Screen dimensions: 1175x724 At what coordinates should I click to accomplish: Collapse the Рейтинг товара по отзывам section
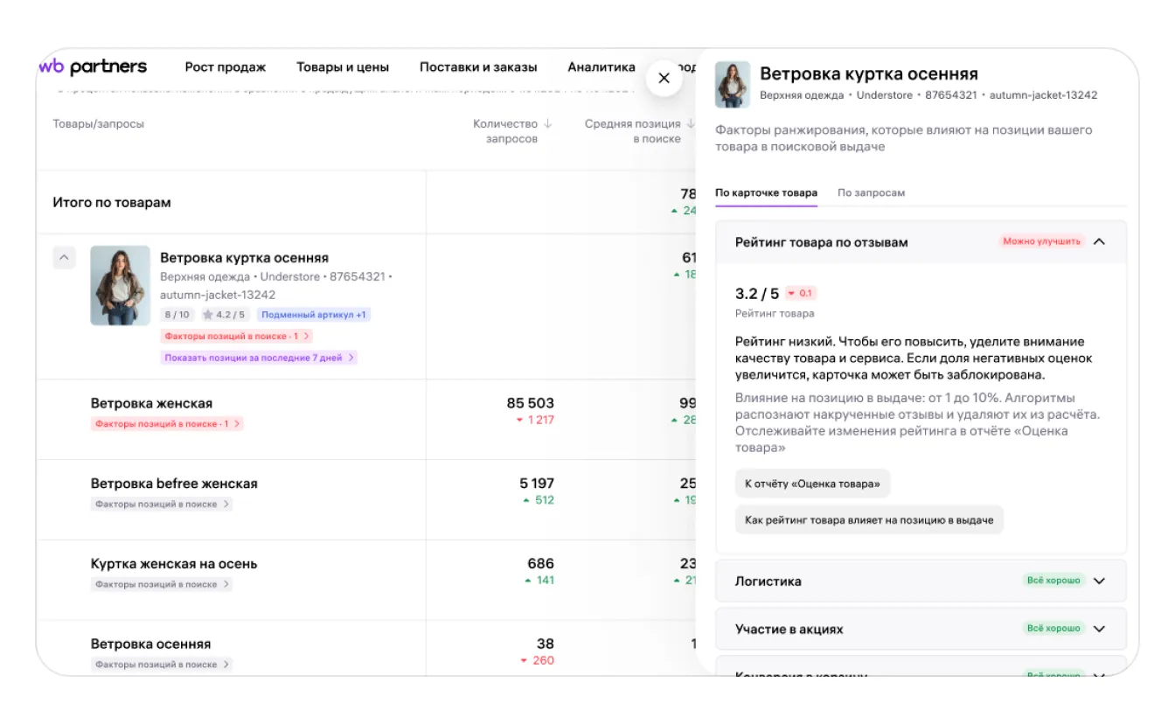(x=1099, y=242)
